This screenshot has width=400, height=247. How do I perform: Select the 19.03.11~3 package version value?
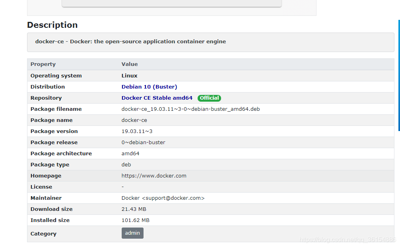coord(137,131)
